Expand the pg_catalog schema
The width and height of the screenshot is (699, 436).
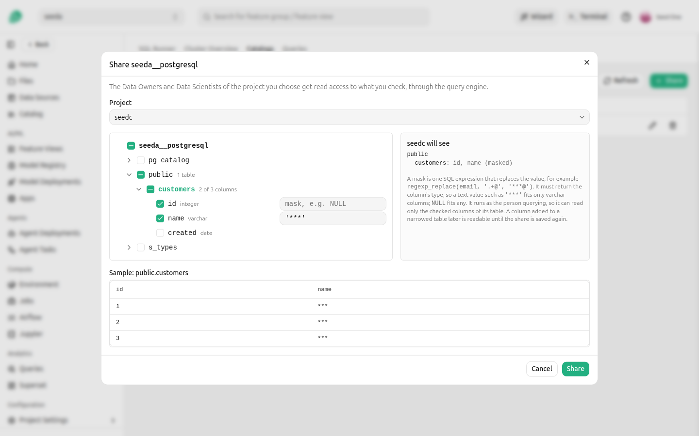pyautogui.click(x=129, y=160)
